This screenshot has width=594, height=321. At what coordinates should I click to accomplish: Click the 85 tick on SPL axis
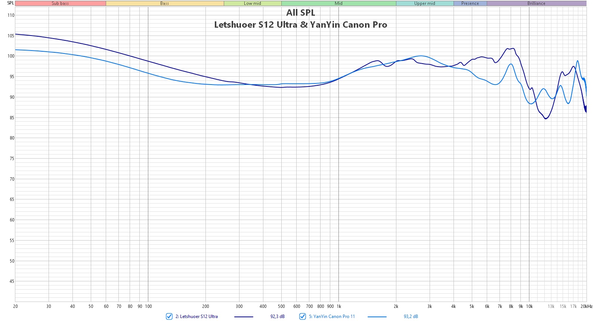(12, 118)
